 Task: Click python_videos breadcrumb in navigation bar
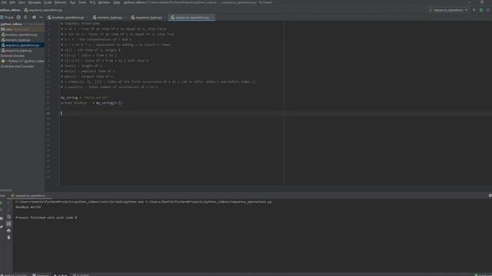pyautogui.click(x=10, y=10)
